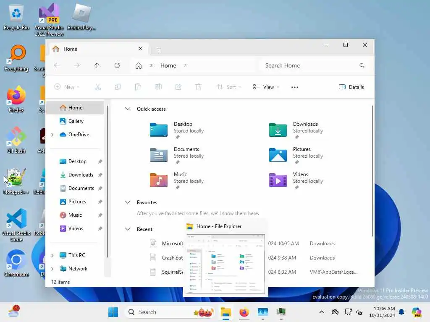
Task: Select pinned Documents in navigation pane
Action: pos(75,188)
